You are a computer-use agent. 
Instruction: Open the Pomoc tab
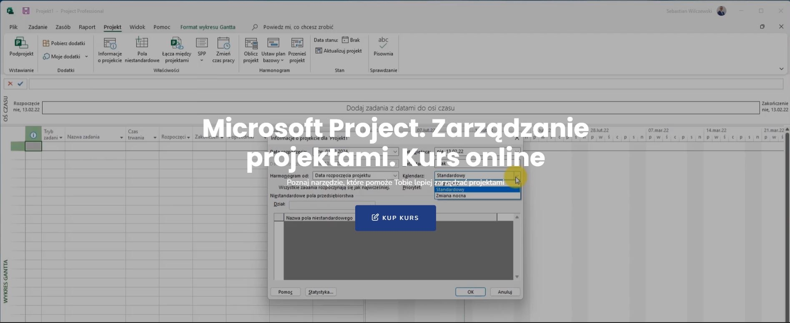point(162,27)
